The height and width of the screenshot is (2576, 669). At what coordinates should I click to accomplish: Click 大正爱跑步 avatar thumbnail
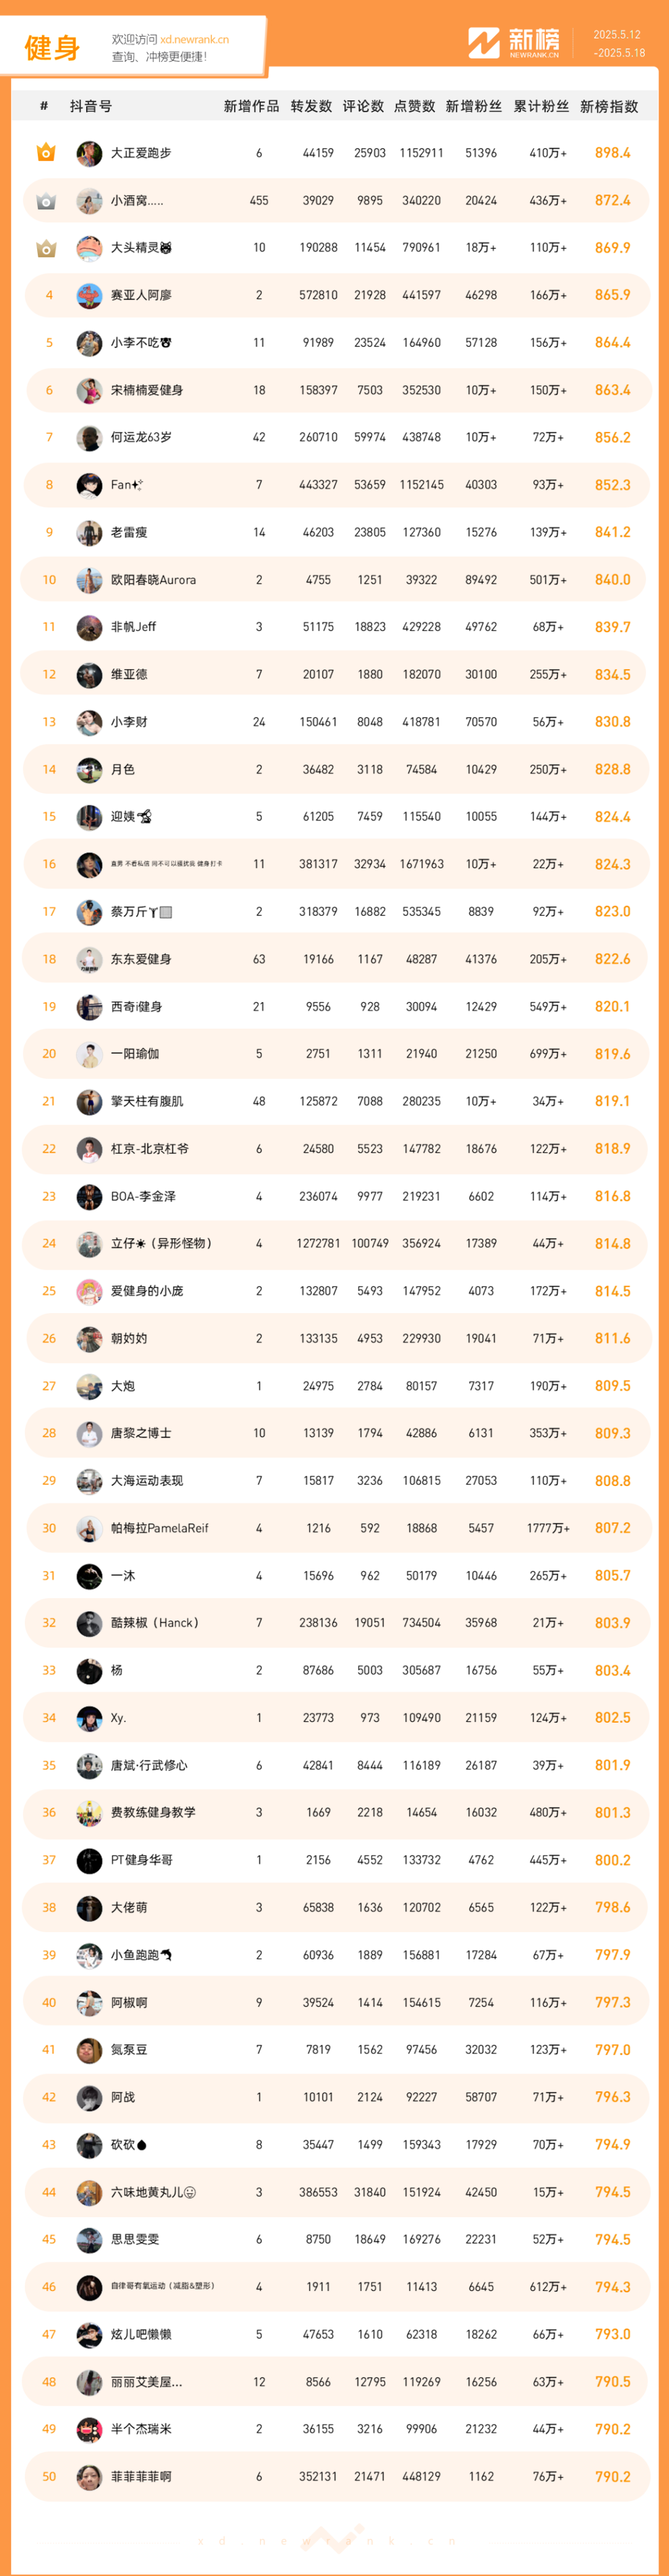point(89,153)
